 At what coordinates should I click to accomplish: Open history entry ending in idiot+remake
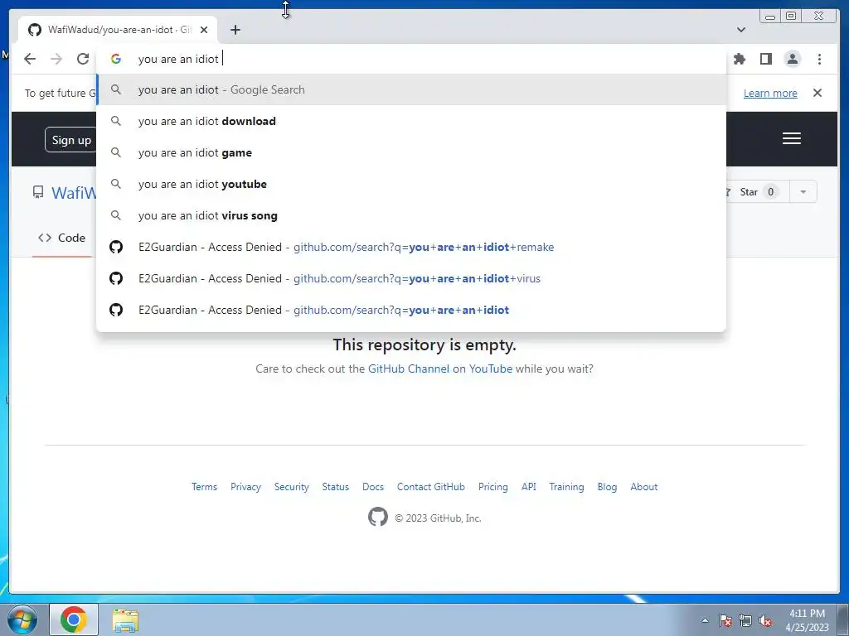tap(411, 247)
